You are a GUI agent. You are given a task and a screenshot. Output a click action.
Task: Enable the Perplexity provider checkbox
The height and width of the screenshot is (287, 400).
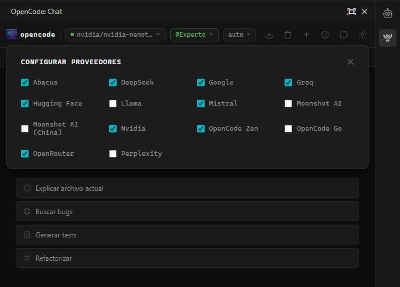113,153
